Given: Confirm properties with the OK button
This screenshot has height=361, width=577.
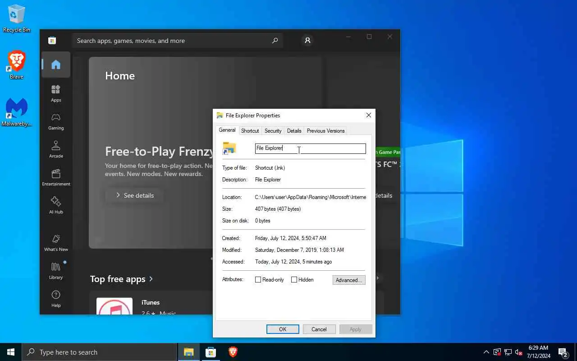Looking at the screenshot, I should tap(283, 329).
